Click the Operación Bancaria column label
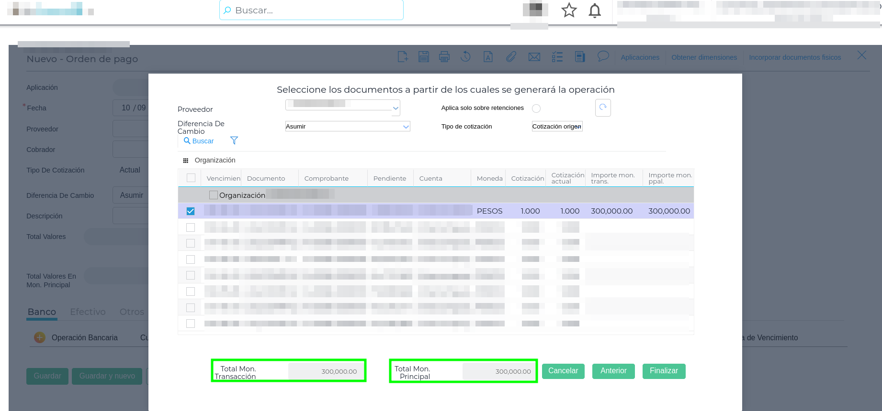Viewport: 882px width, 411px height. [85, 337]
